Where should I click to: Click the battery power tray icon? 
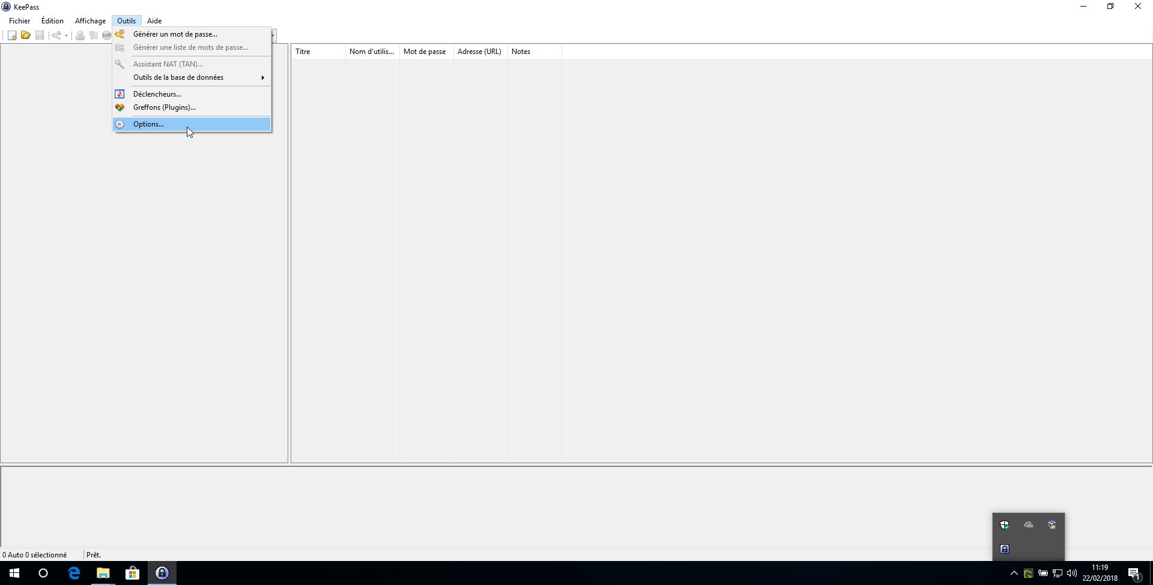1043,573
